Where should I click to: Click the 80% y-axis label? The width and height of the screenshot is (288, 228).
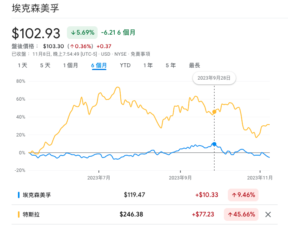pos(21,81)
